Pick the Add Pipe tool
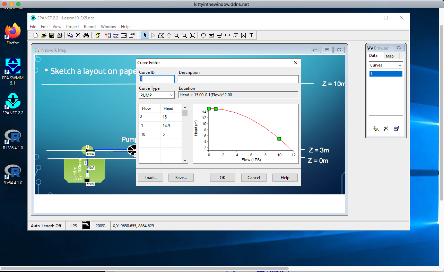This screenshot has width=444, height=272. [227, 35]
